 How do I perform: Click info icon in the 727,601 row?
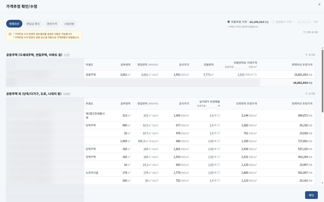(x=219, y=141)
